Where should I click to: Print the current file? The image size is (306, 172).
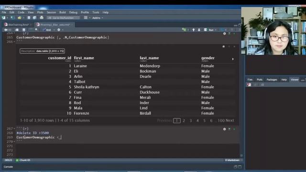coord(42,18)
